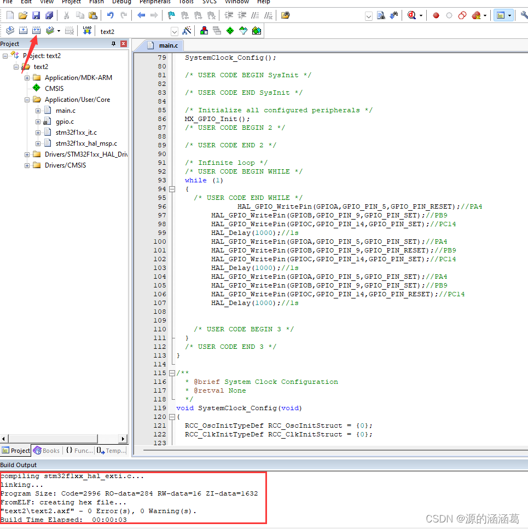Translate the current file
This screenshot has width=528, height=529.
tap(10, 31)
